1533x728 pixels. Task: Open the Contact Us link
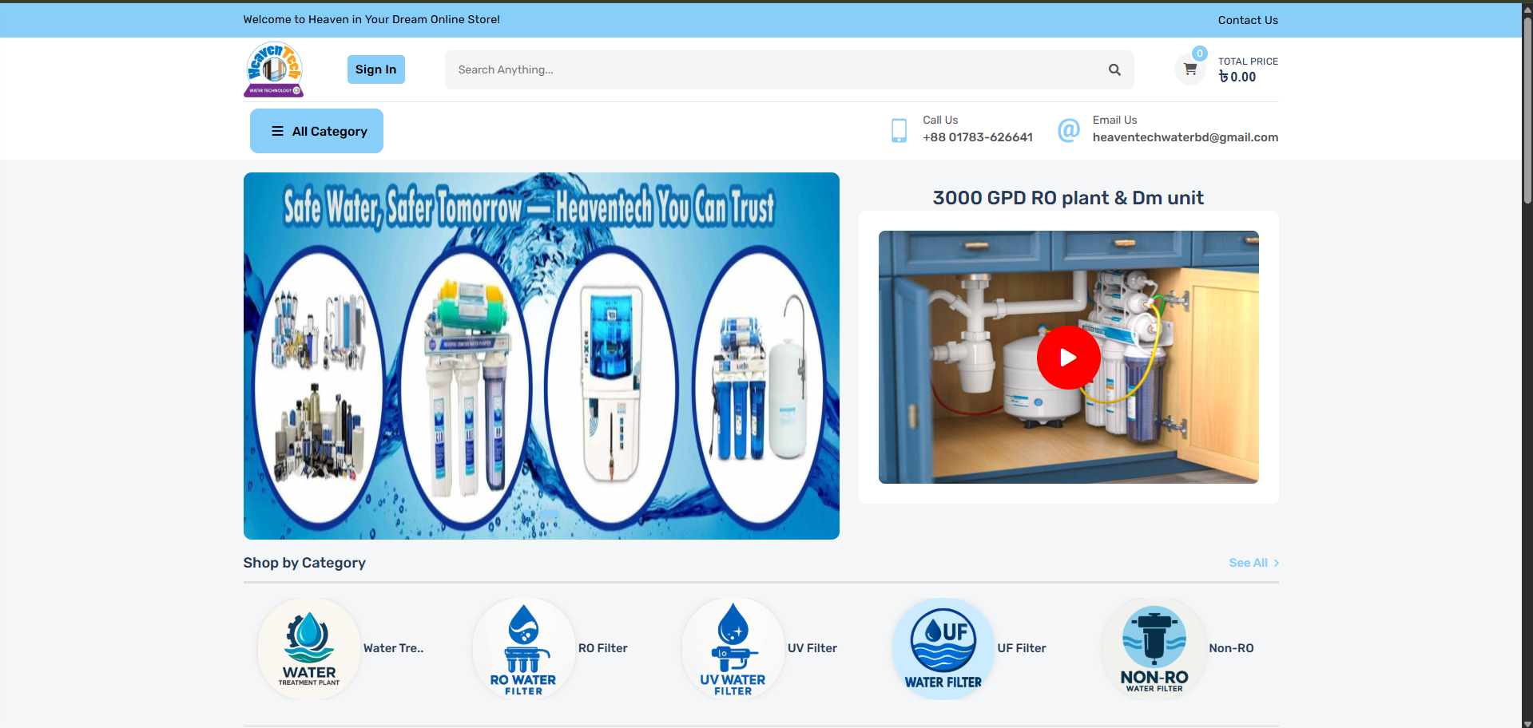click(x=1247, y=20)
